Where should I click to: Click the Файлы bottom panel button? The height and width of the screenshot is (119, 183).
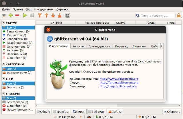pyautogui.click(x=115, y=112)
